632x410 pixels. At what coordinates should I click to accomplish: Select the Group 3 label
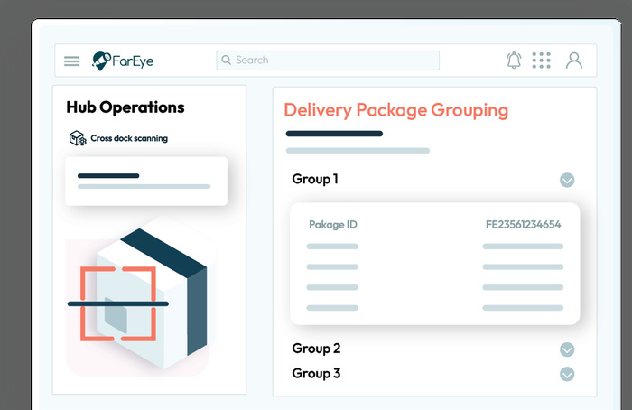click(316, 373)
